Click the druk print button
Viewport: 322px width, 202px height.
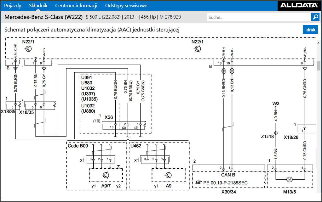[311, 30]
